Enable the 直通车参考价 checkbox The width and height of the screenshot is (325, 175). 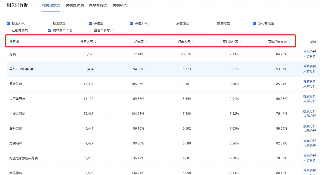pos(90,30)
